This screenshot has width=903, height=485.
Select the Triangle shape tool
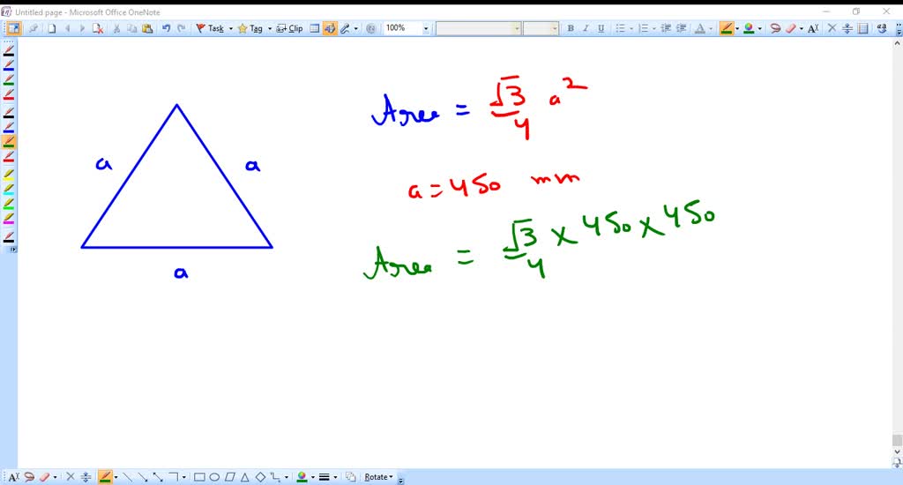tap(245, 477)
